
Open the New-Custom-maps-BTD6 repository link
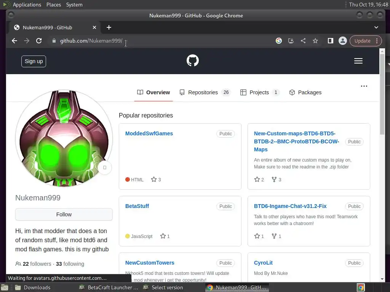pyautogui.click(x=296, y=141)
